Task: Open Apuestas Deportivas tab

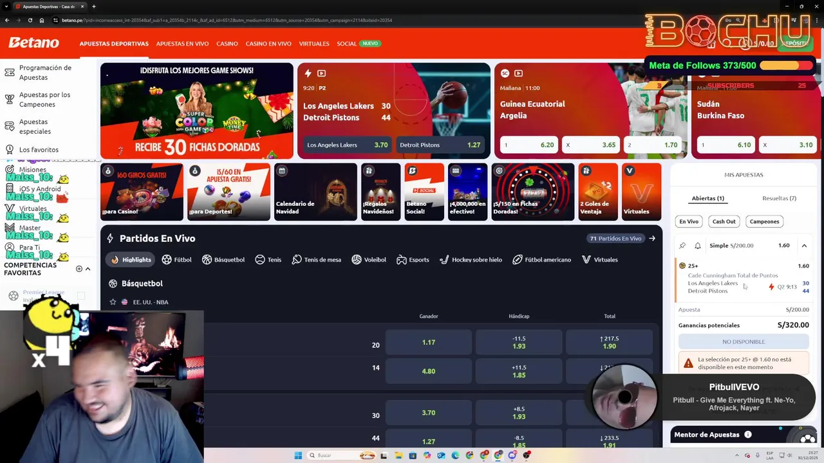Action: [x=114, y=44]
